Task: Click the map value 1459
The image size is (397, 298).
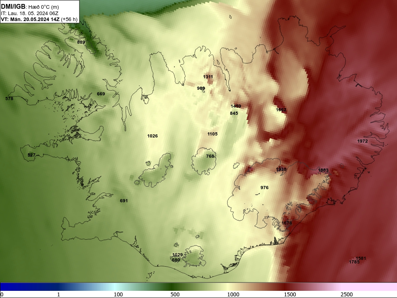Action: 236,106
